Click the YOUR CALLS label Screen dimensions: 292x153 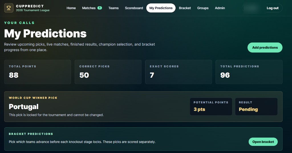[x=19, y=23]
